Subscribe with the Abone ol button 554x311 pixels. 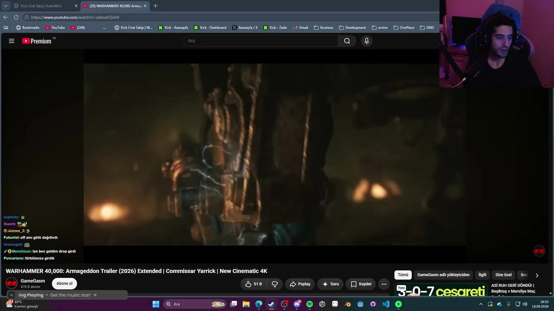point(64,284)
